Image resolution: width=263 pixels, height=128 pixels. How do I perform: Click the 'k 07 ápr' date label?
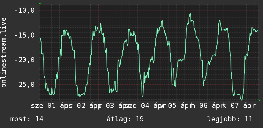click(x=239, y=106)
